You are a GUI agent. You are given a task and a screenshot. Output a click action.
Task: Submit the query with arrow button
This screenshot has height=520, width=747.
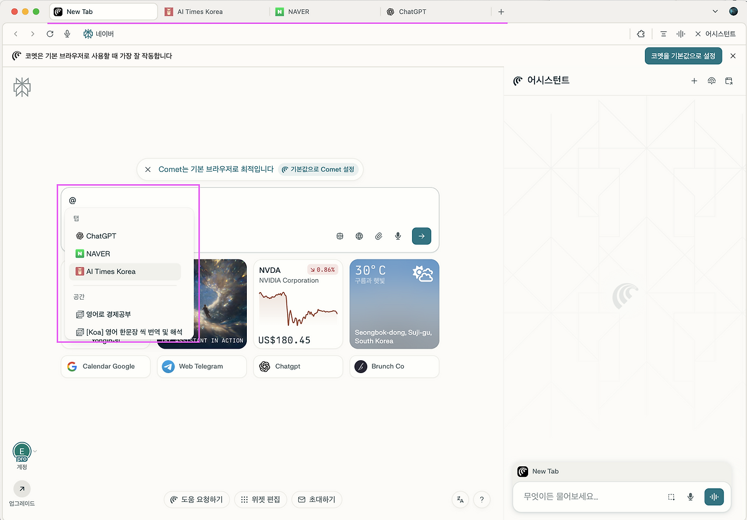421,236
